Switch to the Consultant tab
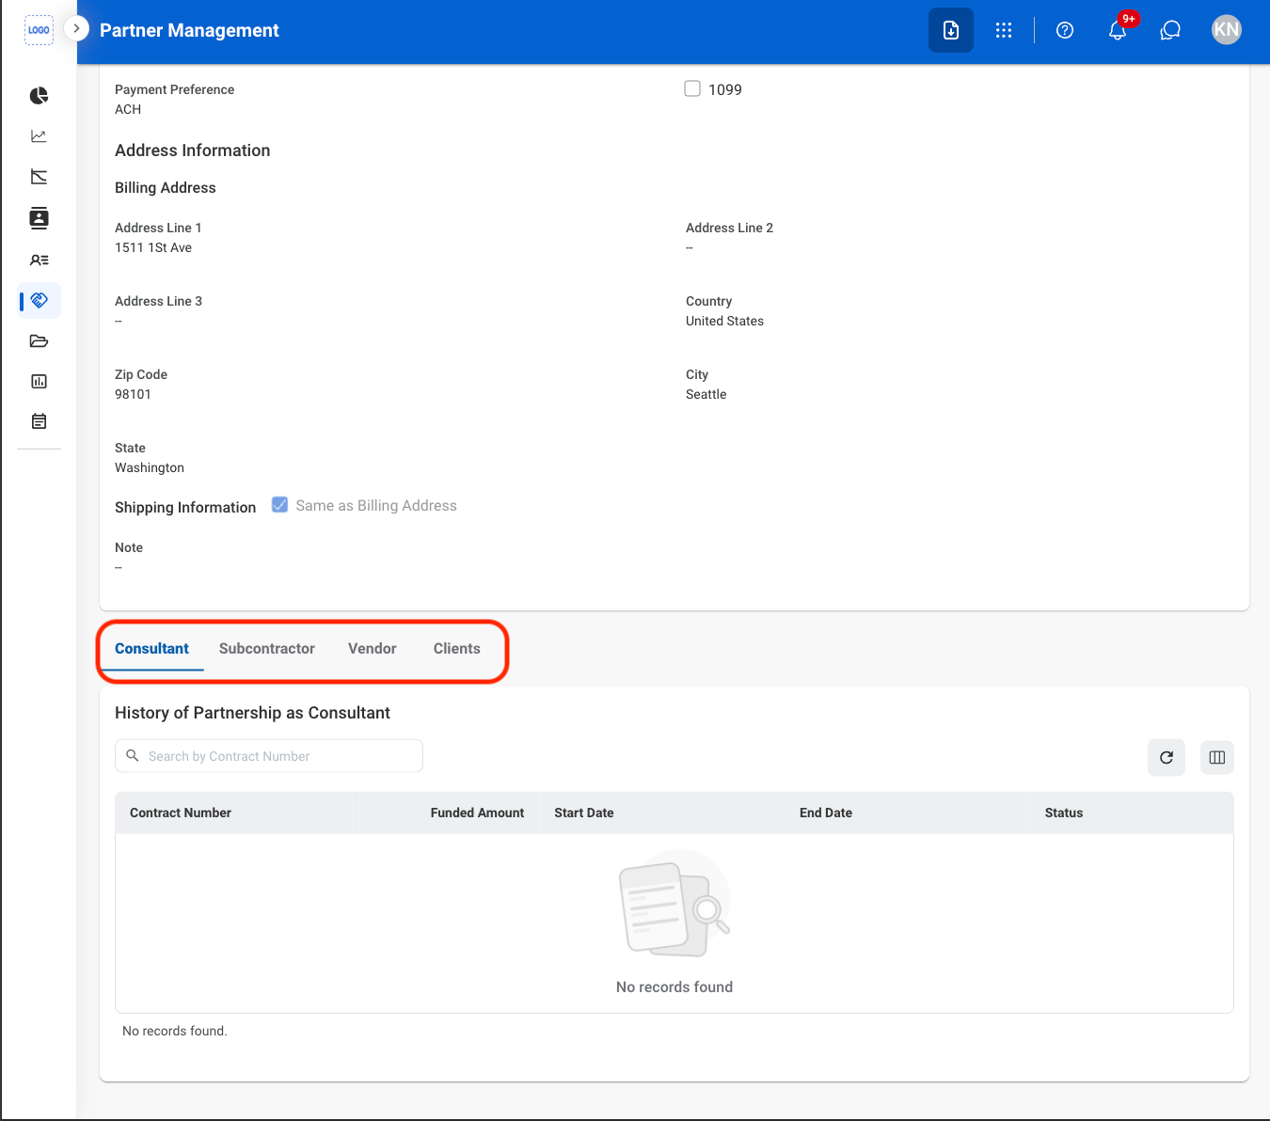 pos(151,649)
